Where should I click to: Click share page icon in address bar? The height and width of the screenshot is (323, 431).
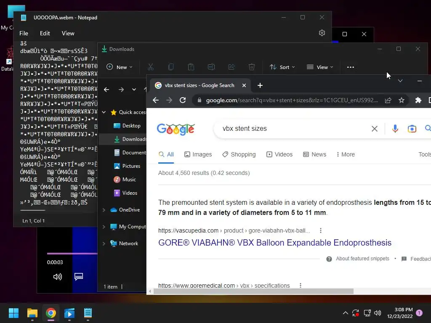coord(388,100)
